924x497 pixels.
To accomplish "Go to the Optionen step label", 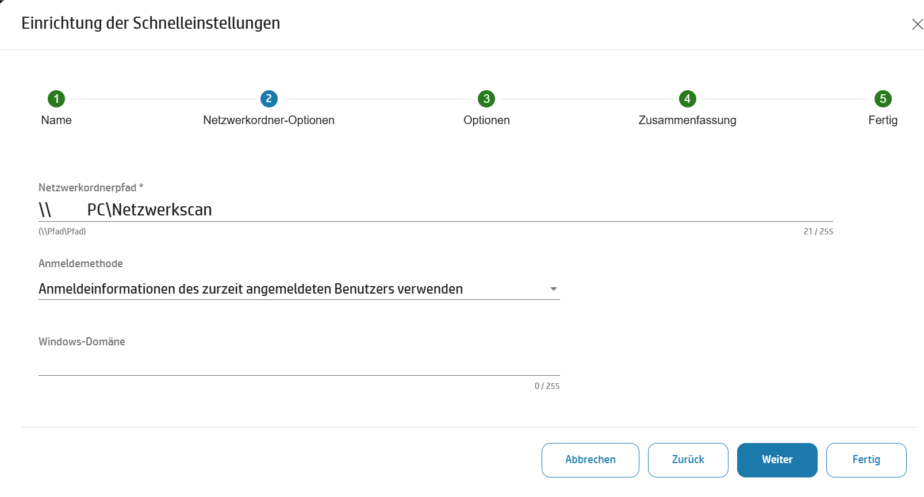I will (x=486, y=120).
